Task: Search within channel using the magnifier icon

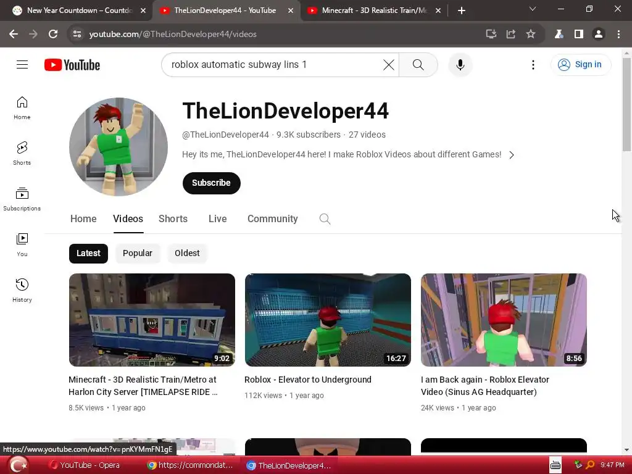Action: (x=325, y=219)
